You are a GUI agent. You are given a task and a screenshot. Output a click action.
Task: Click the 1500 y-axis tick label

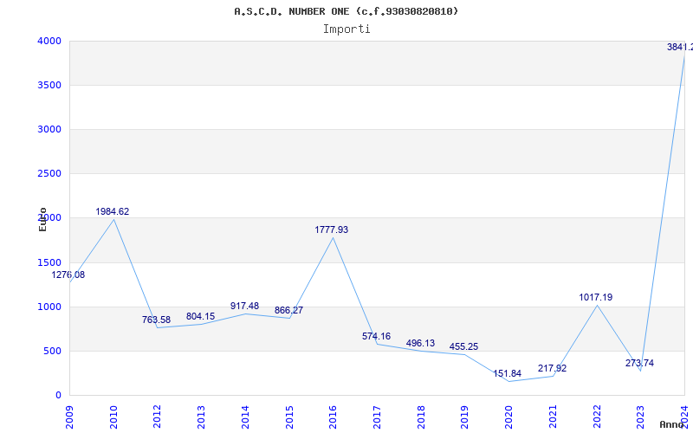49,263
